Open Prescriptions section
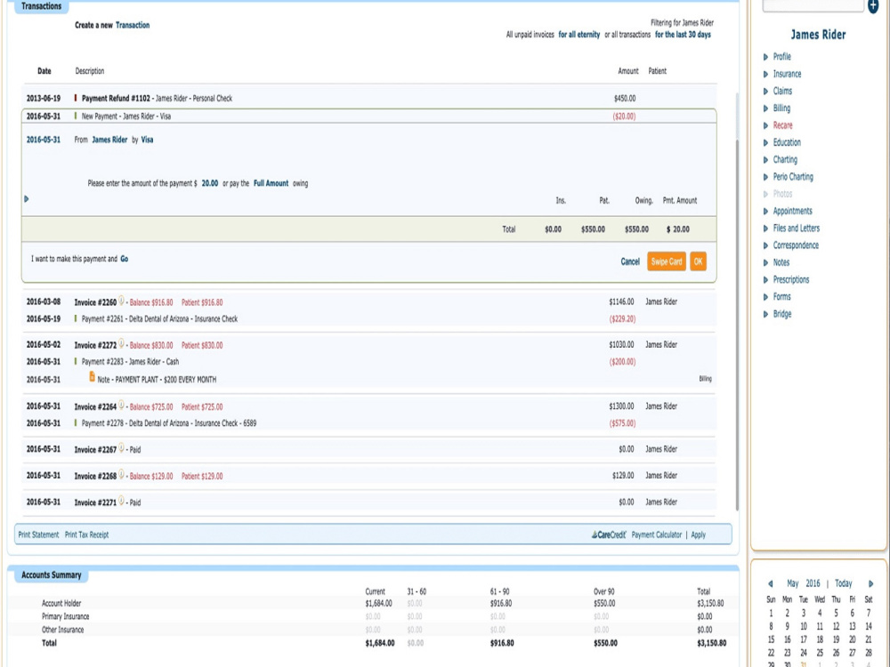Image resolution: width=890 pixels, height=667 pixels. (790, 279)
